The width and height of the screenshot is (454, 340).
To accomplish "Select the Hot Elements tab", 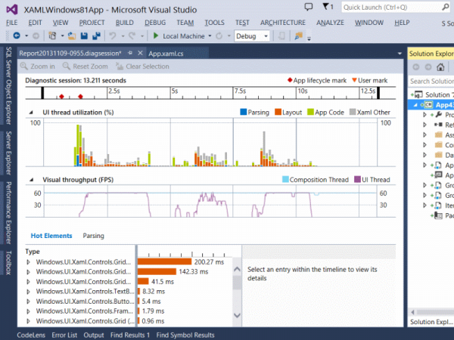I will pyautogui.click(x=51, y=236).
